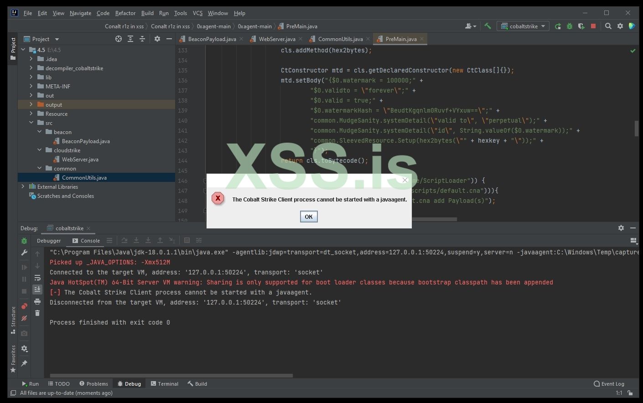Open the Refactor menu
Screen dimensions: 643x403
click(x=125, y=13)
